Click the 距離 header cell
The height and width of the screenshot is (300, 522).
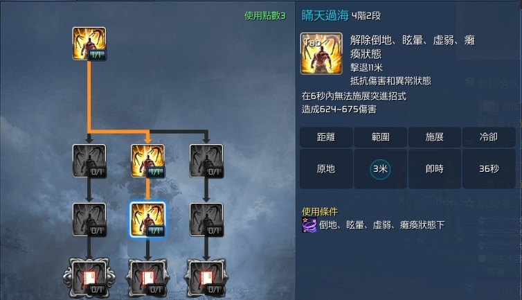click(x=326, y=137)
